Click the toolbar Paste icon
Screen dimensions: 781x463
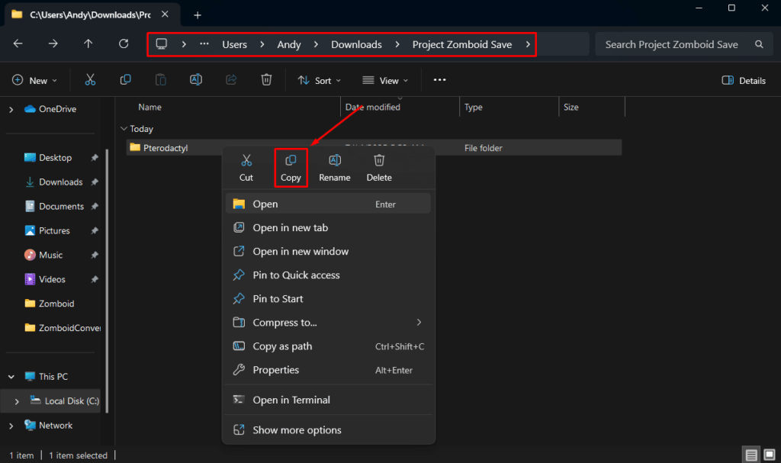pos(160,80)
